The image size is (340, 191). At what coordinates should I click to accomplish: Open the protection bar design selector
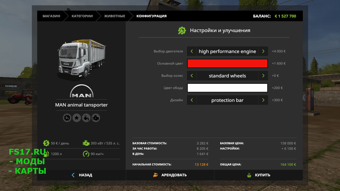[227, 100]
